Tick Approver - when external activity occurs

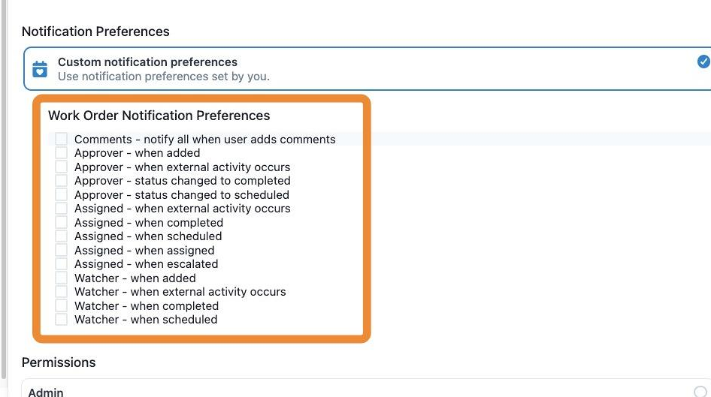(x=61, y=167)
